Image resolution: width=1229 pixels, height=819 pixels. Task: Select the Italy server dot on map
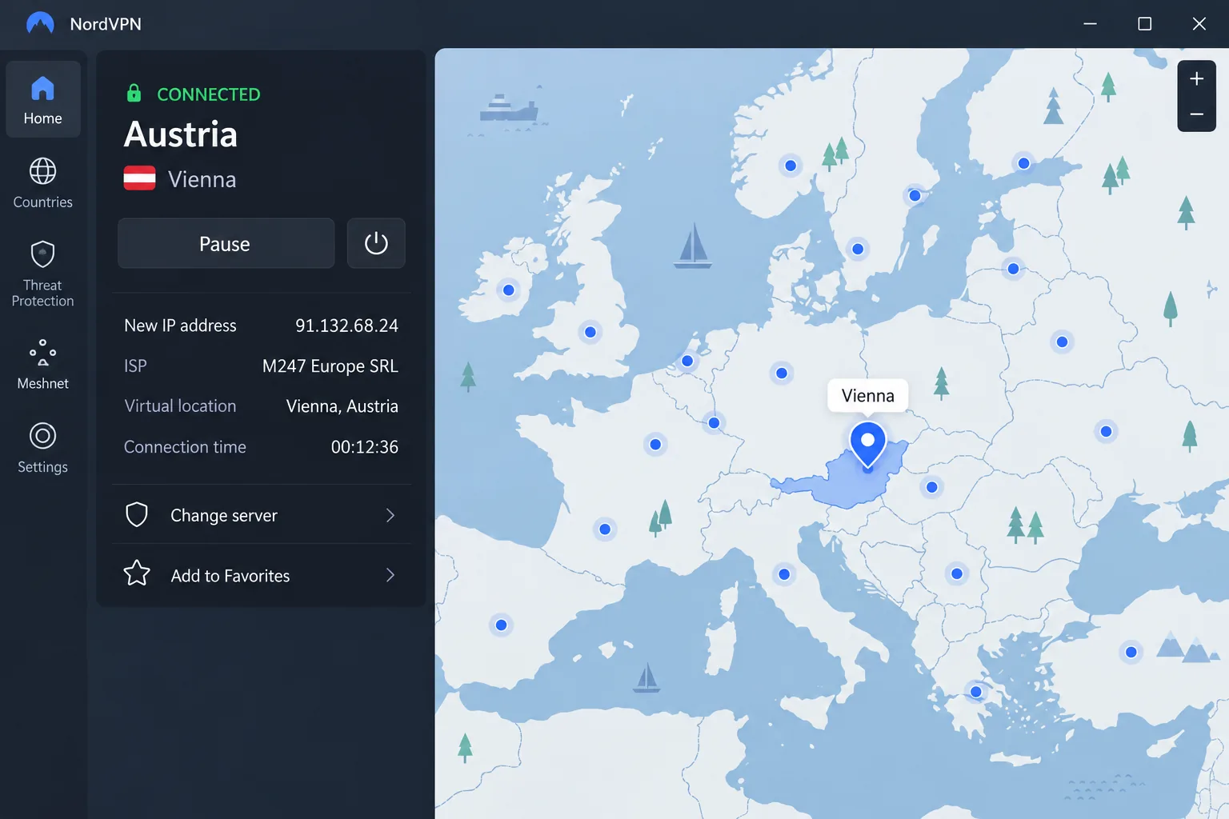click(x=784, y=574)
